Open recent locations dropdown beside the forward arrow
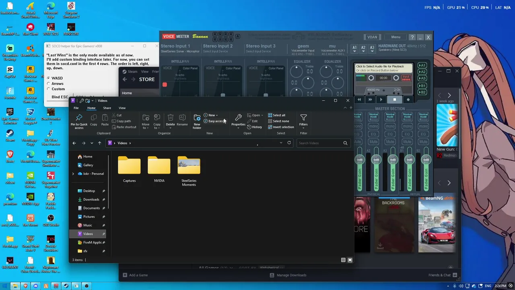This screenshot has height=290, width=515. (x=92, y=143)
